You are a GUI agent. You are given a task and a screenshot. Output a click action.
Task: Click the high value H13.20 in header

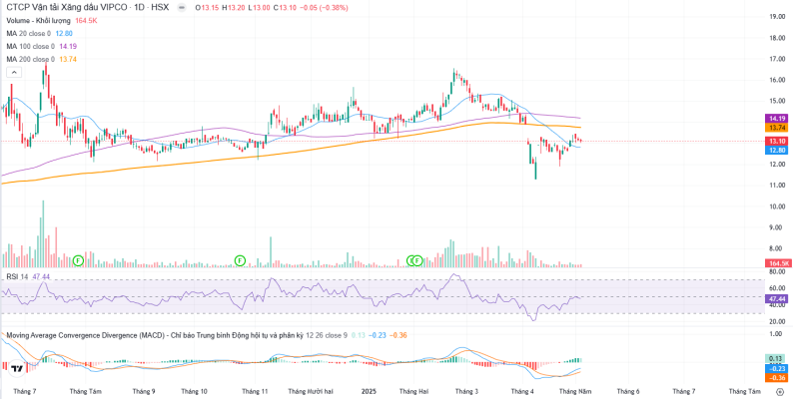point(234,8)
